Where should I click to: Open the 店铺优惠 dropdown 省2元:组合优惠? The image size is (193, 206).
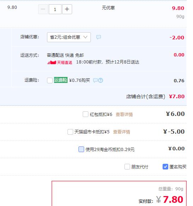pyautogui.click(x=69, y=37)
